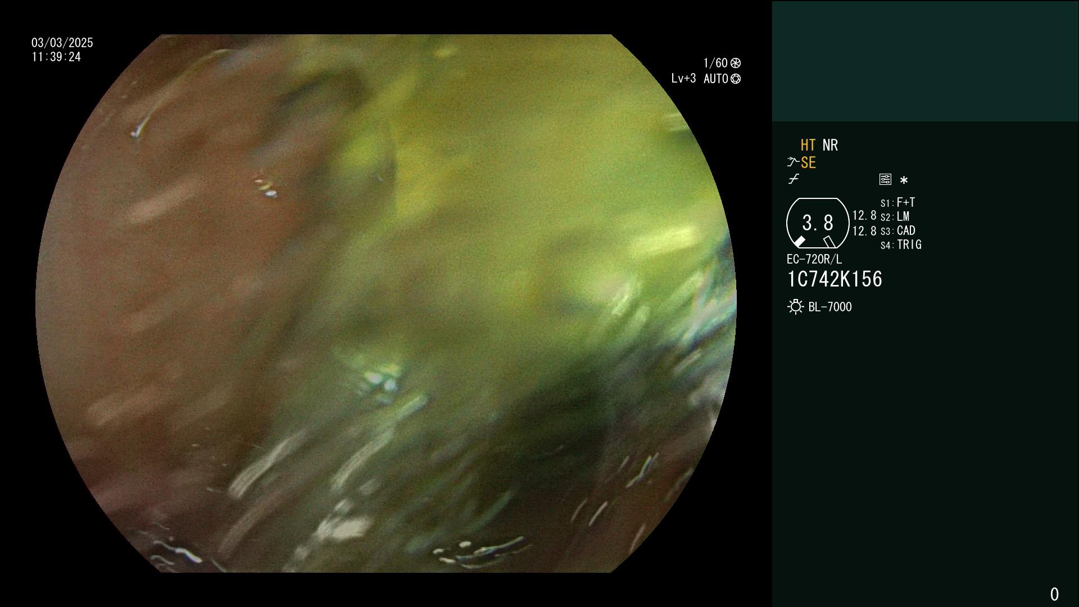Click the S2: LM switch assignment
1079x607 pixels.
coord(895,216)
